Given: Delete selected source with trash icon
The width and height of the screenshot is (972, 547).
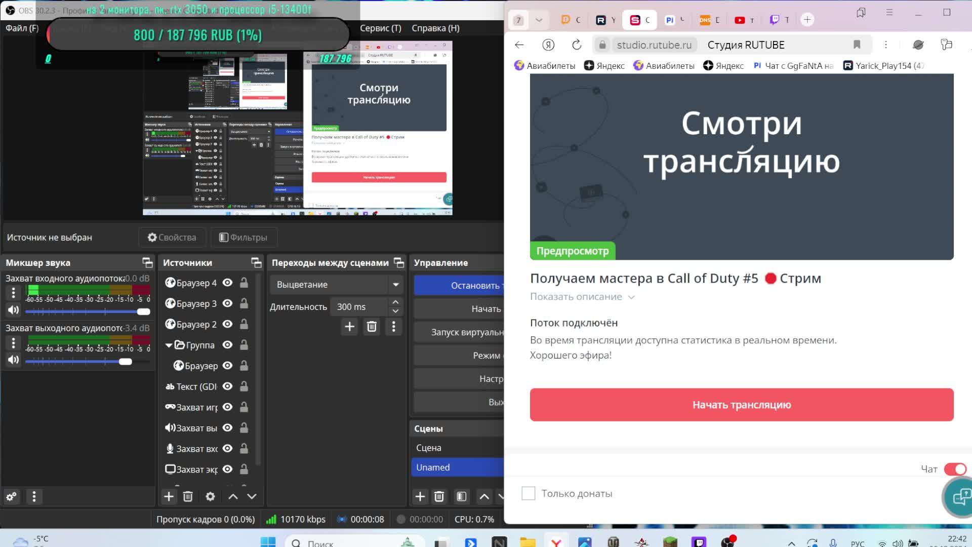Looking at the screenshot, I should [188, 497].
